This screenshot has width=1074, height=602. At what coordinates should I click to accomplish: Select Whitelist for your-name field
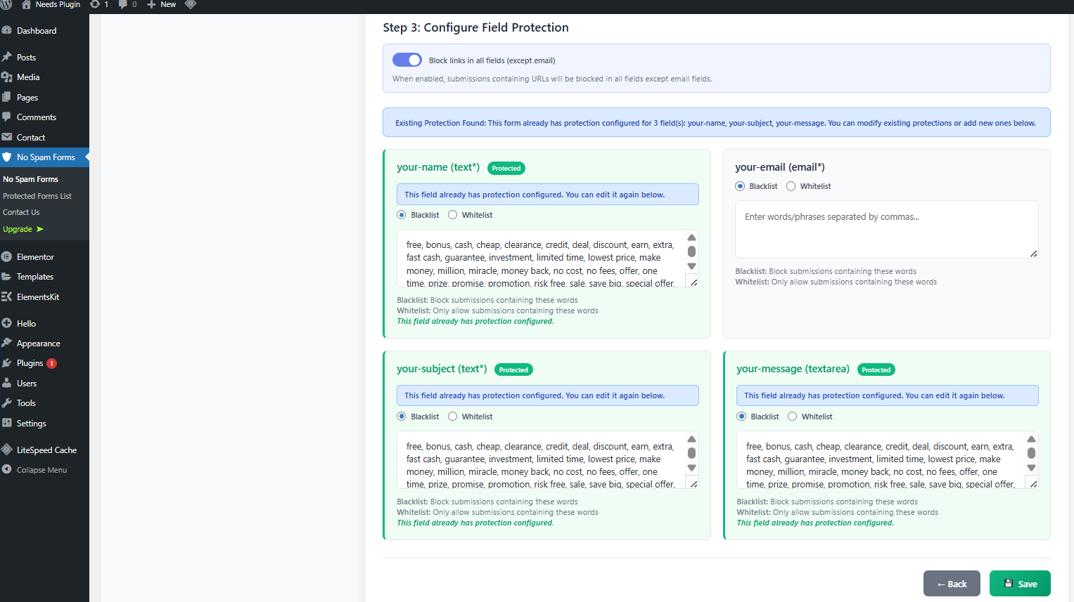pyautogui.click(x=453, y=215)
